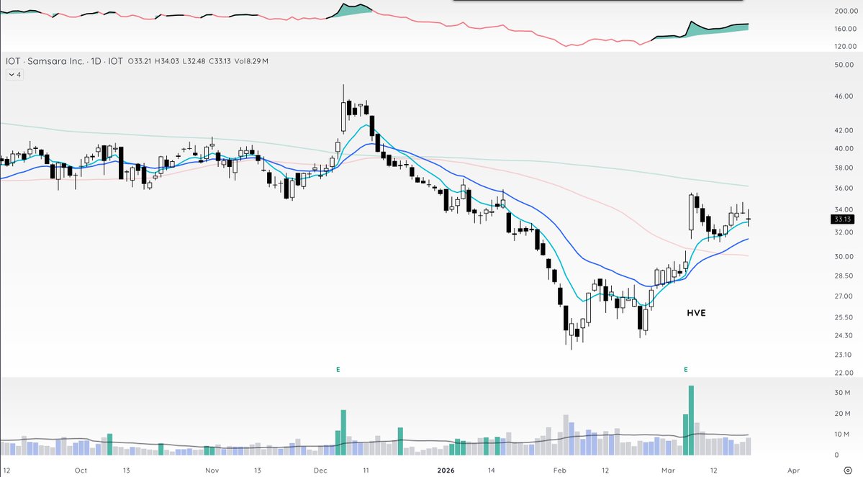Click the 10 M volume axis label
863x477 pixels.
(x=843, y=434)
